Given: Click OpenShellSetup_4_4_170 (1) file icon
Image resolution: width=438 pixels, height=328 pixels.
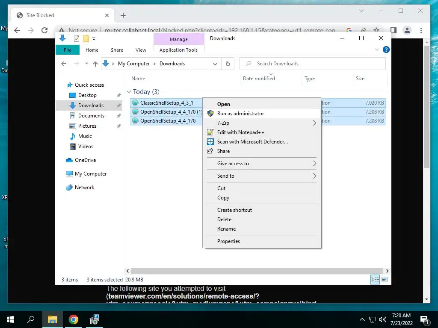Looking at the screenshot, I should [x=135, y=111].
